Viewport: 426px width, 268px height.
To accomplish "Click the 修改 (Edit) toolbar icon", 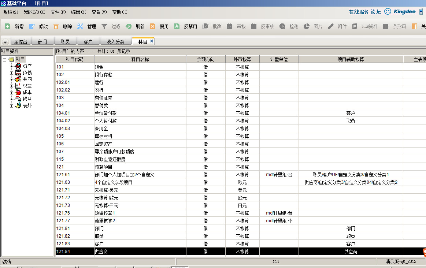I will click(x=32, y=26).
